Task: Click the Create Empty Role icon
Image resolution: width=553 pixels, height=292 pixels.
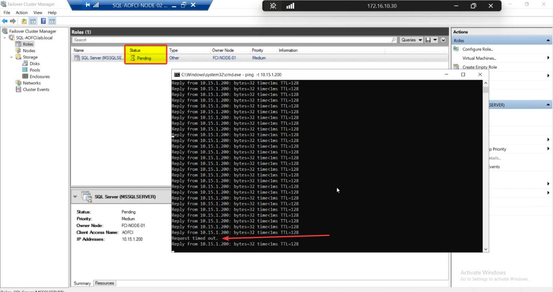Action: pyautogui.click(x=456, y=67)
